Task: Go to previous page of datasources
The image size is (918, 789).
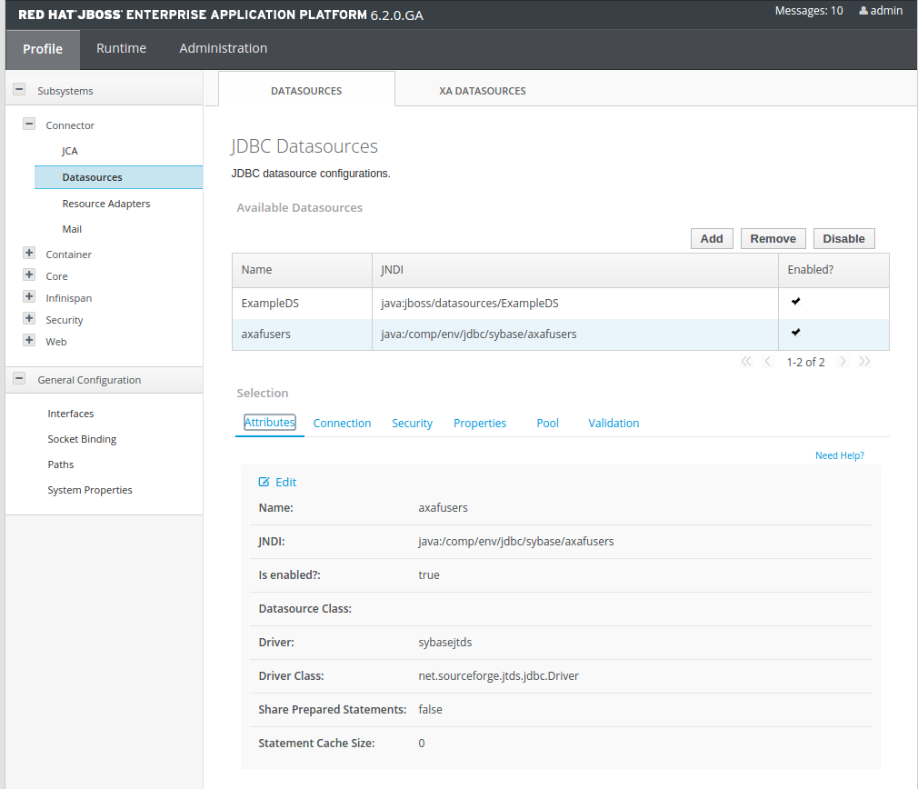Action: 767,362
